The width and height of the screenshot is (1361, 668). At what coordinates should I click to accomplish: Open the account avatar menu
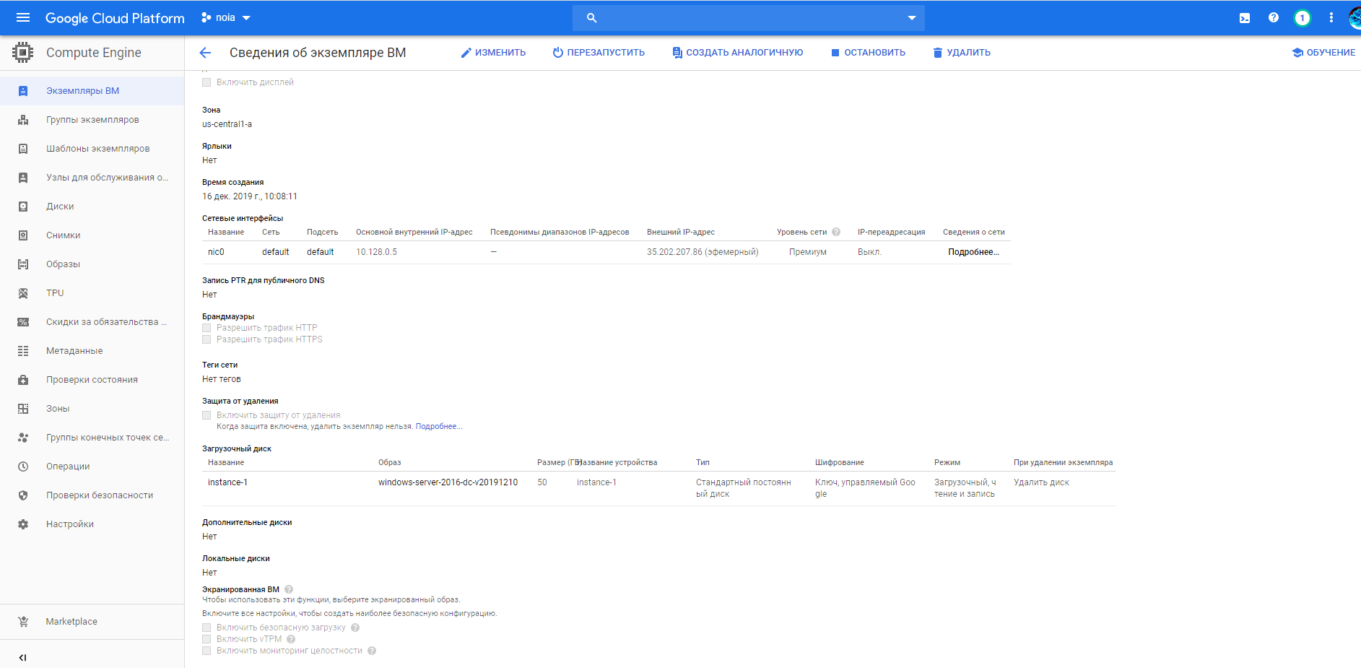1355,17
